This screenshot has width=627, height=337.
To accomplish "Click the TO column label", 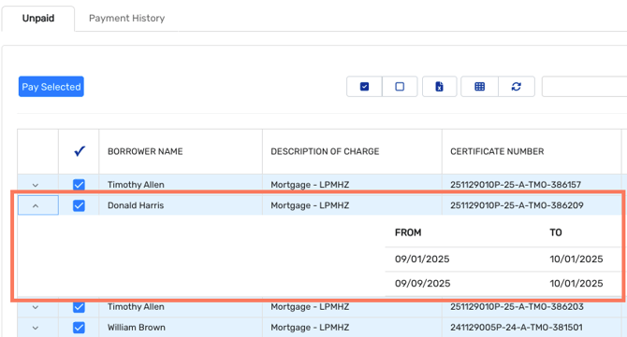I will [556, 232].
